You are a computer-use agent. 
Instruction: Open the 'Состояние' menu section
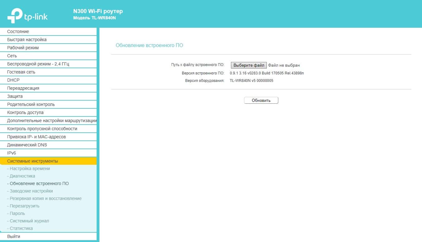click(x=18, y=31)
